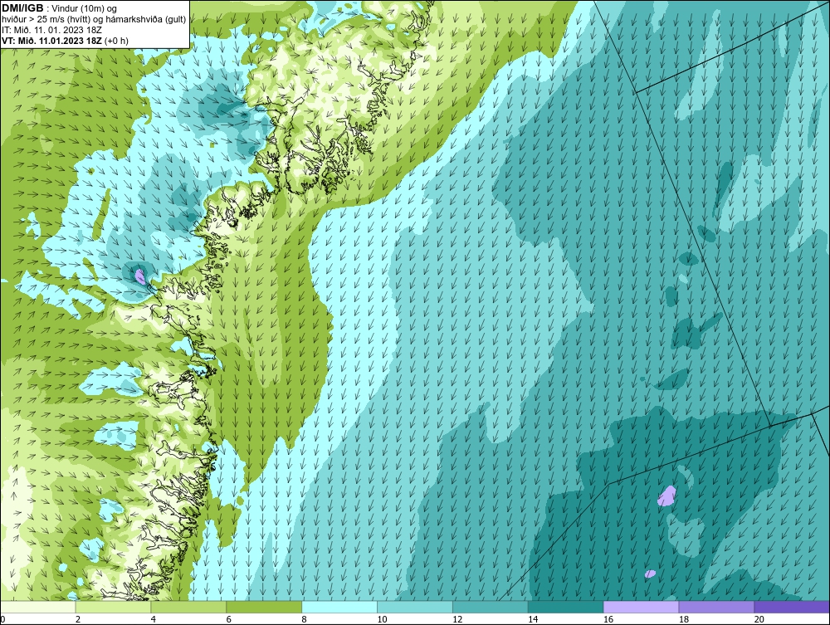Click the pale cyan 8–10 legend swatch
Image resolution: width=830 pixels, height=625 pixels.
coord(339,607)
